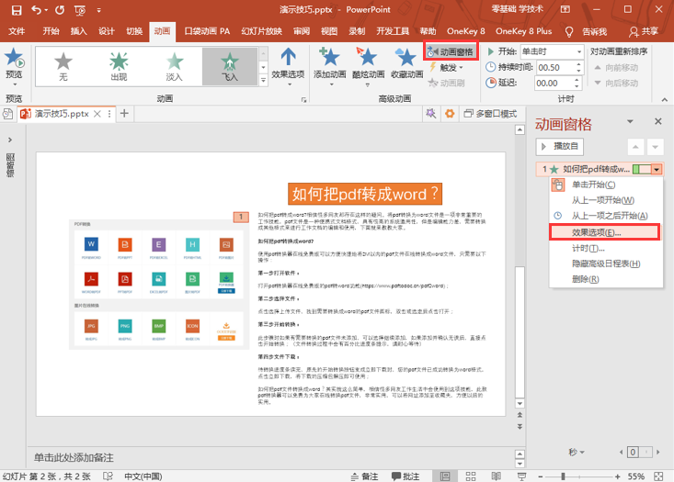Choose 单击开始(C) in context menu
674x482 pixels.
[606, 185]
